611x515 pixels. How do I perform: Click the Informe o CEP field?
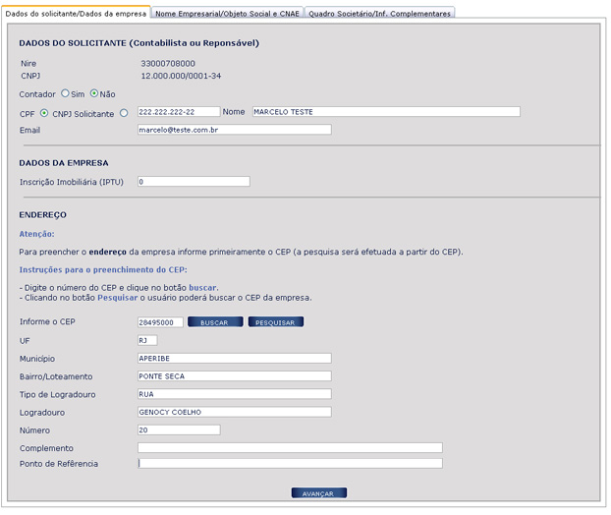[x=160, y=322]
